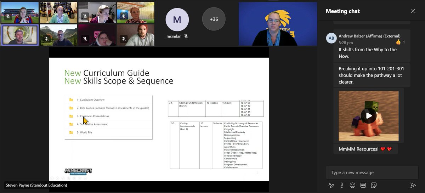Click 'Pattern Recognition' in lower table
Image resolution: width=425 pixels, height=193 pixels.
point(234,150)
